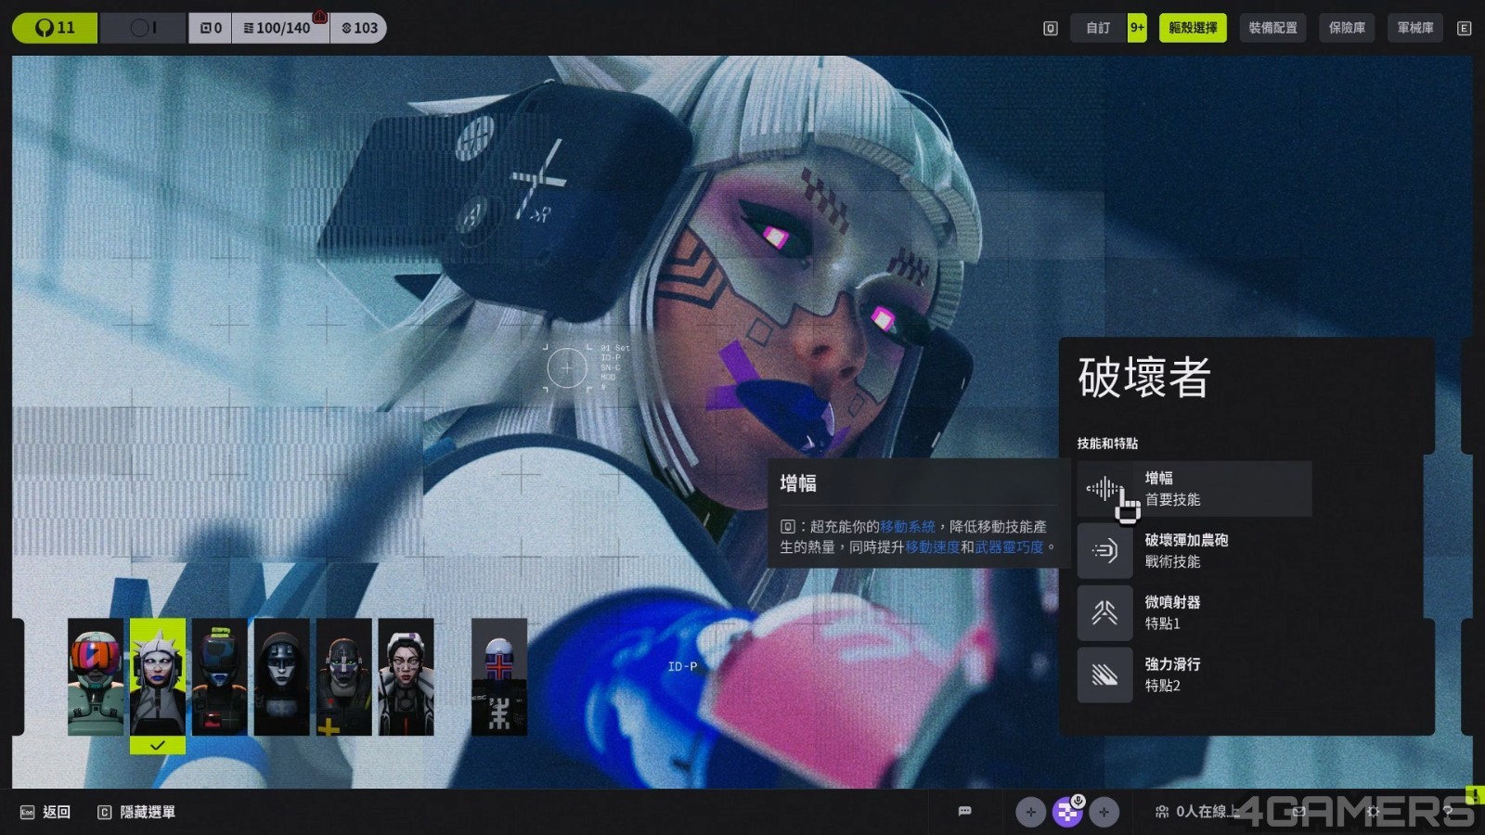1485x835 pixels.
Task: Switch to the 軀殼選擇 tab
Action: click(1193, 28)
